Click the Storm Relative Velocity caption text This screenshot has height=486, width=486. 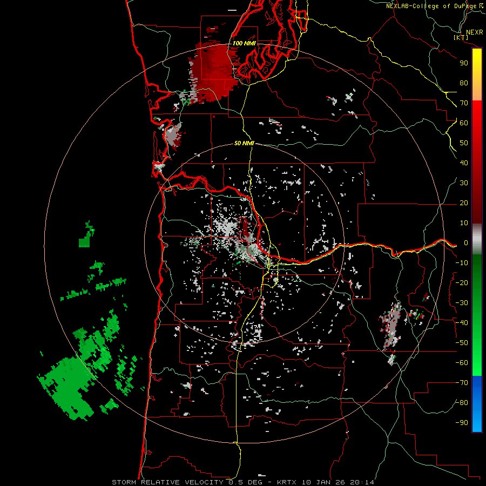242,482
